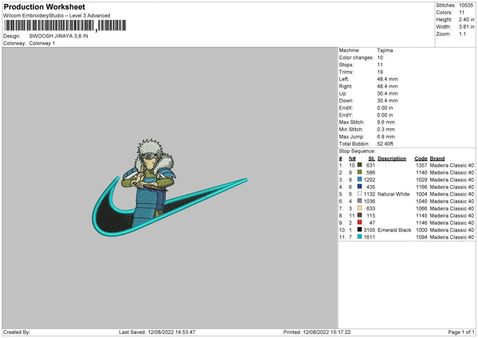Click the light blue swatch in stop 3

359,179
